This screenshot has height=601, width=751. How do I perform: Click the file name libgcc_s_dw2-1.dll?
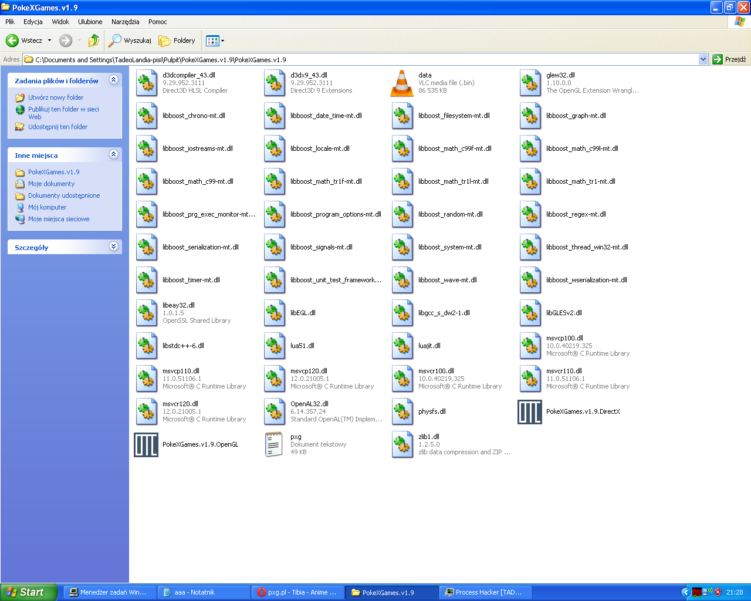(444, 313)
